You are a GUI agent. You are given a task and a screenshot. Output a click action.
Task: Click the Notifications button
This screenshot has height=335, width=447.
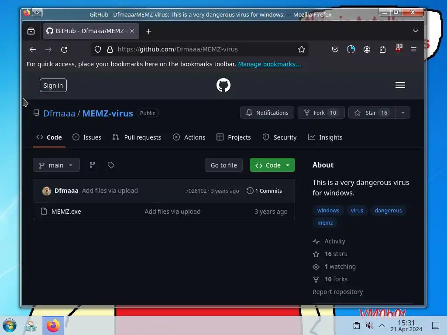pyautogui.click(x=267, y=113)
